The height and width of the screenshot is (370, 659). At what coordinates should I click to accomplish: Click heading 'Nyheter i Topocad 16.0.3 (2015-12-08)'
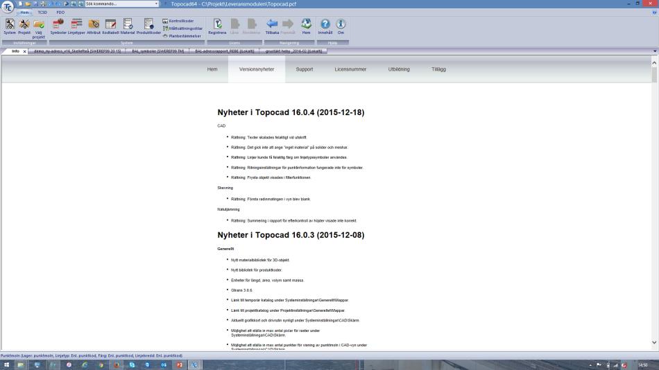pos(291,235)
